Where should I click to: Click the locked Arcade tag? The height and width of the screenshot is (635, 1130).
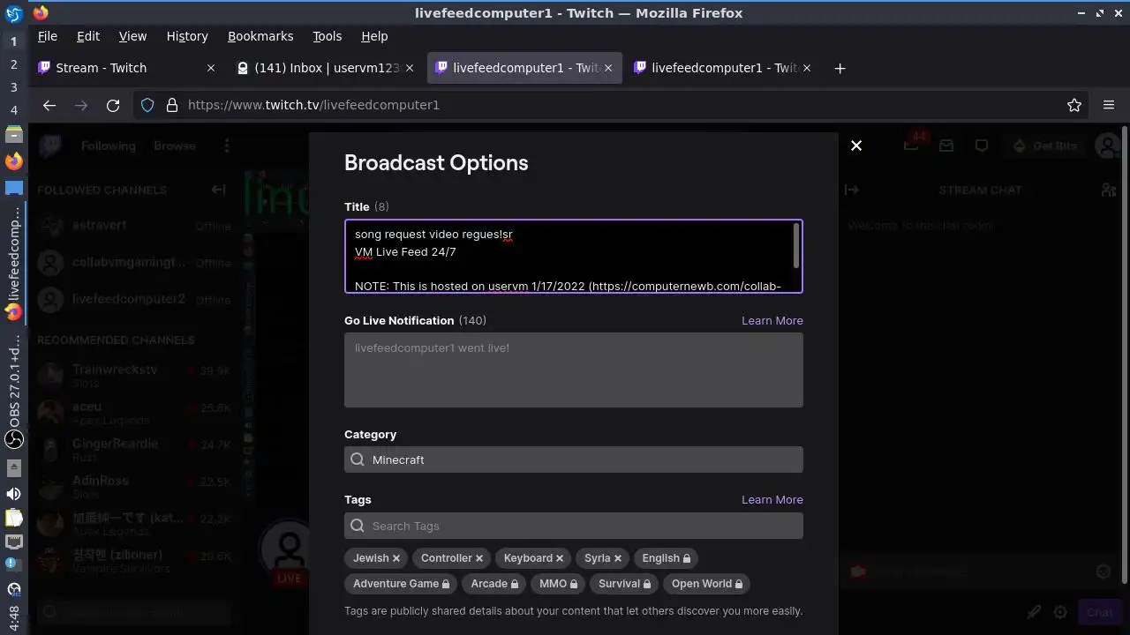[x=494, y=584]
